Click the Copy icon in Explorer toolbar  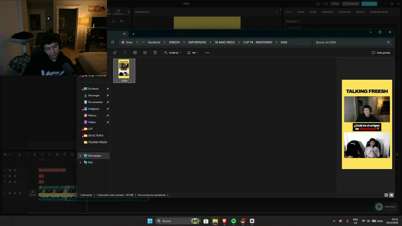click(x=115, y=53)
